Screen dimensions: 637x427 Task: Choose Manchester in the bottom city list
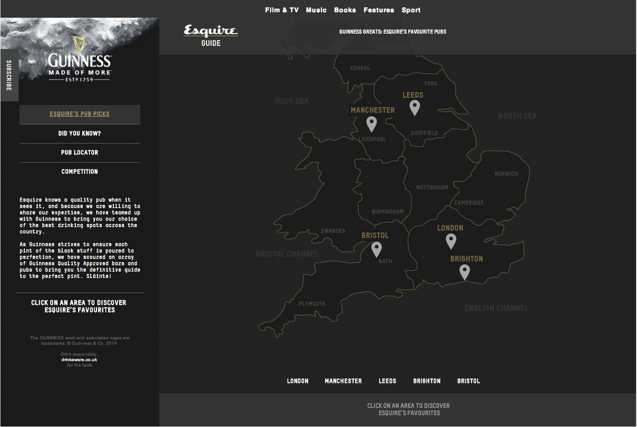[343, 381]
